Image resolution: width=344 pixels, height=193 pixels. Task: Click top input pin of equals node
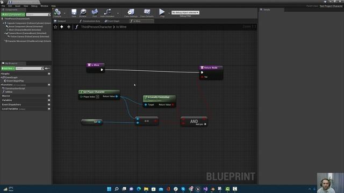(138, 119)
